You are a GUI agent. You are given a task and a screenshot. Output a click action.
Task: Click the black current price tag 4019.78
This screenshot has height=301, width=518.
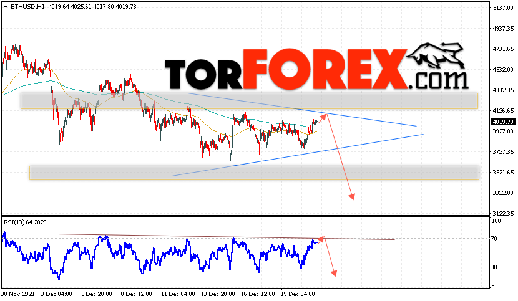tap(503, 122)
